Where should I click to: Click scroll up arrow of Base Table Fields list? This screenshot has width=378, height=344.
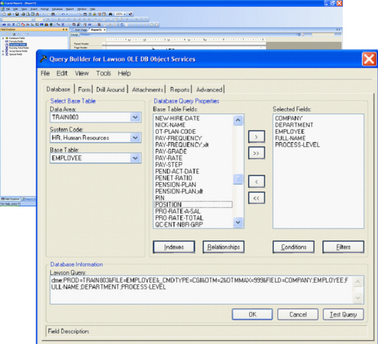(x=238, y=120)
